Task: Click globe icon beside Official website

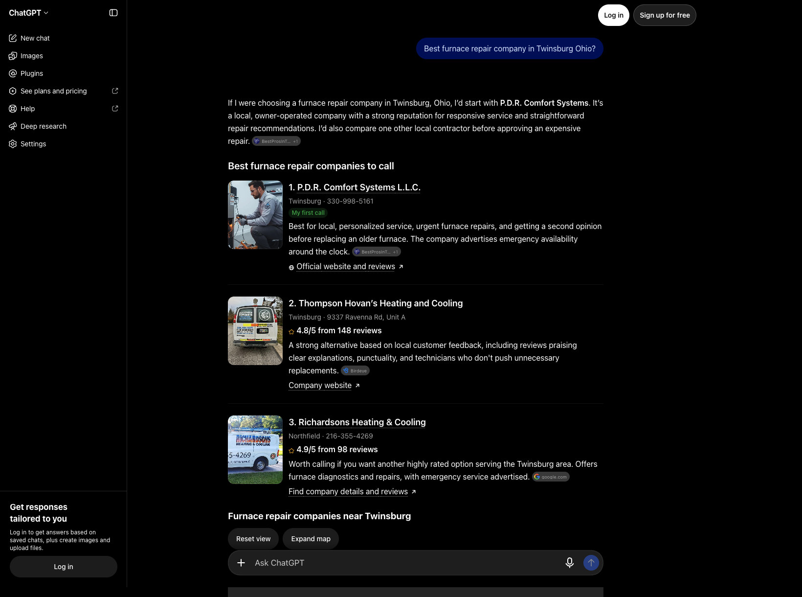Action: (x=291, y=267)
